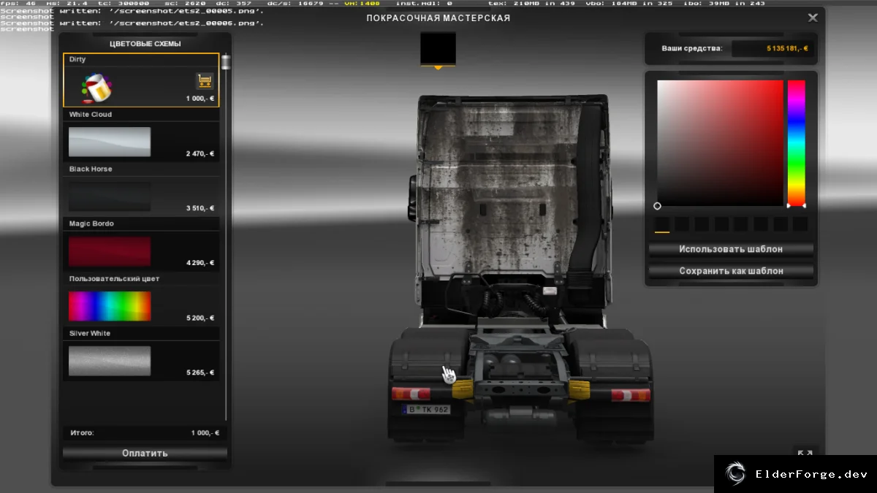Select the last color template slot
The width and height of the screenshot is (877, 493).
(800, 224)
